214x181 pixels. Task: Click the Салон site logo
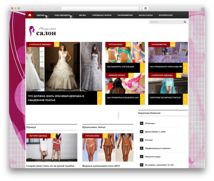[x=42, y=31]
